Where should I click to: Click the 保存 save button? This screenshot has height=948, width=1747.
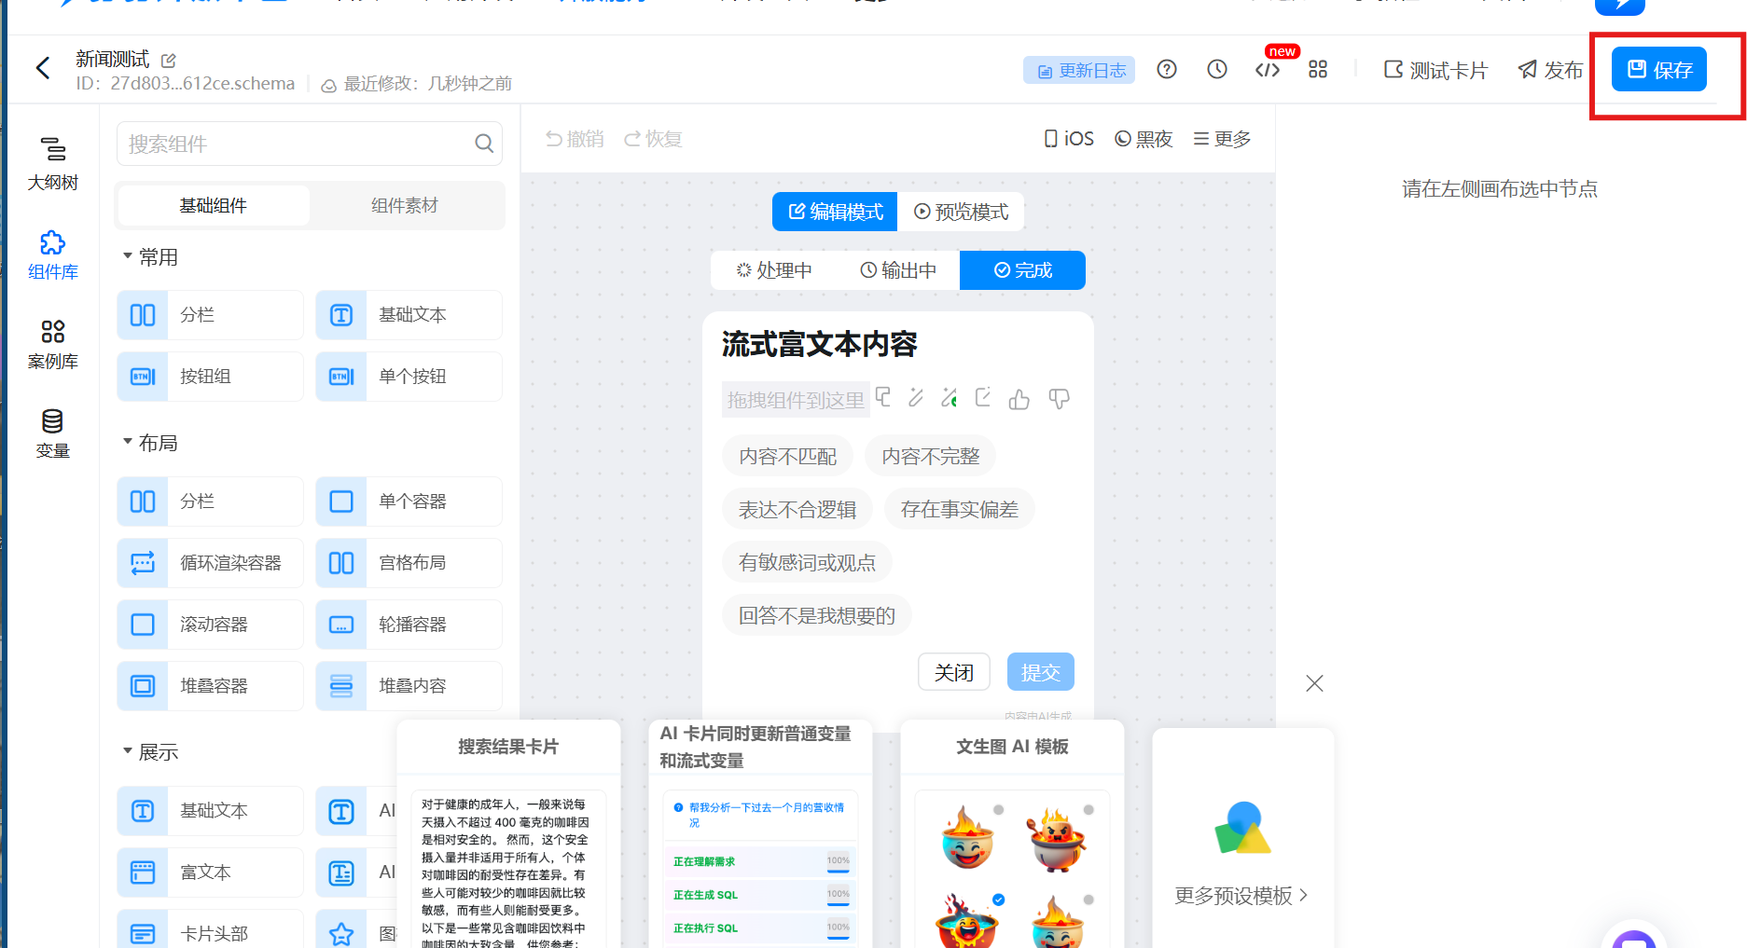point(1659,69)
